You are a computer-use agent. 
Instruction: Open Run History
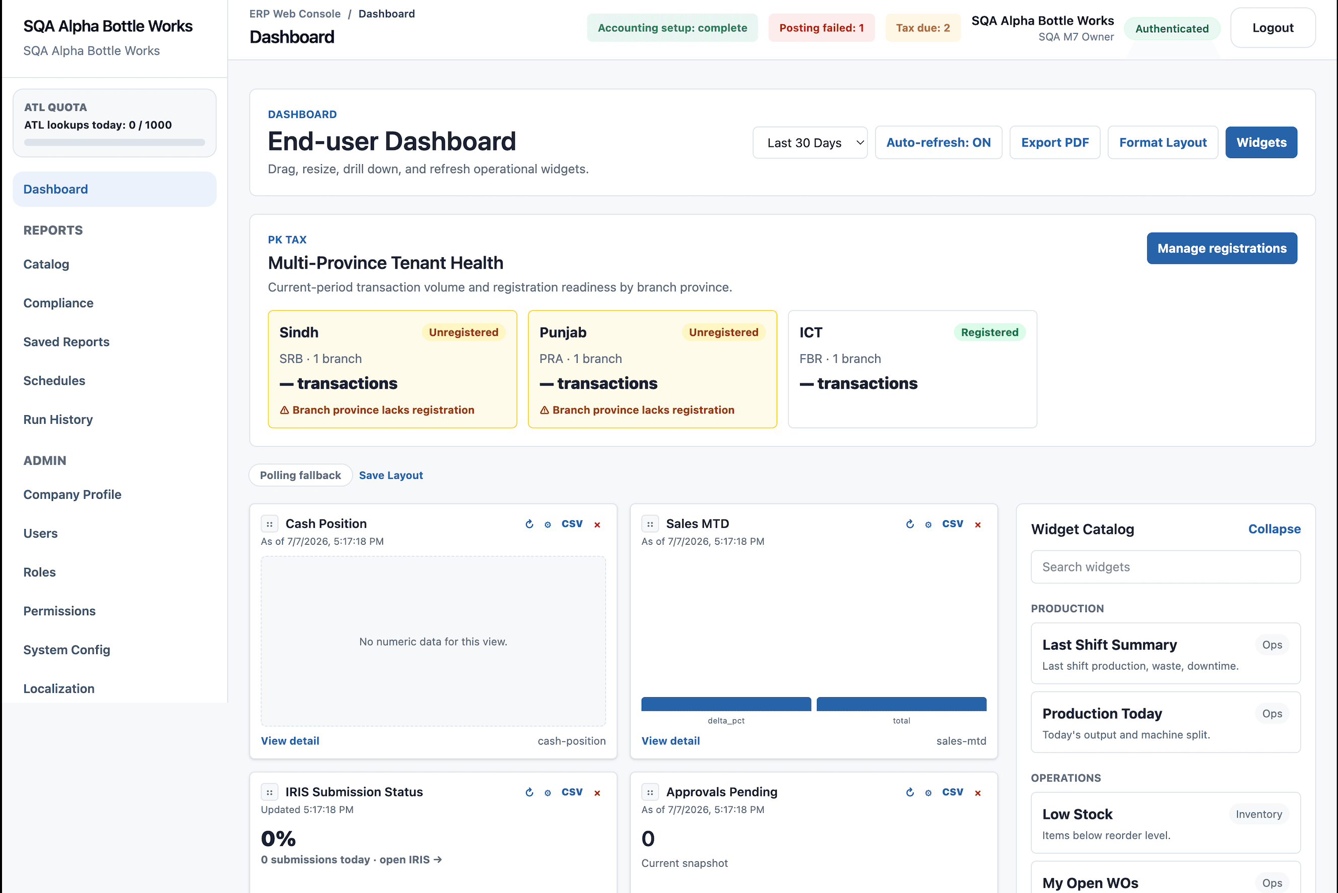point(58,420)
